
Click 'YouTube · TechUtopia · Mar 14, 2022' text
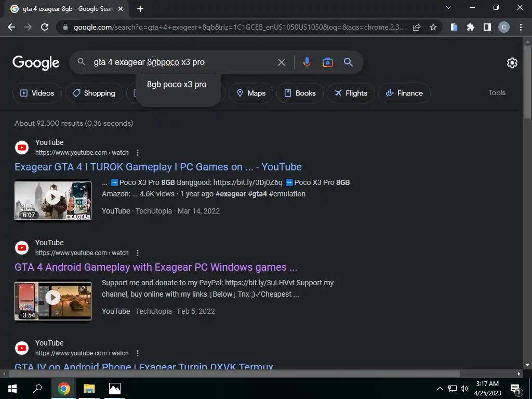pos(161,211)
